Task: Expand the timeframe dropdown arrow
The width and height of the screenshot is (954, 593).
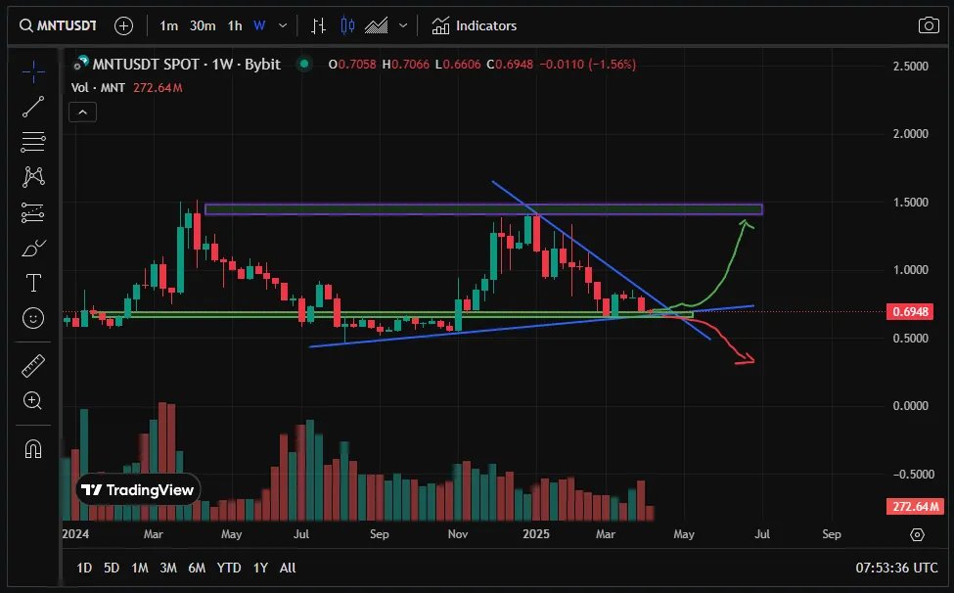Action: (x=283, y=25)
